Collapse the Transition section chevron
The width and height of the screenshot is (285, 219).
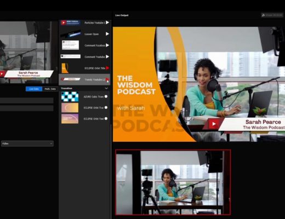[106, 88]
